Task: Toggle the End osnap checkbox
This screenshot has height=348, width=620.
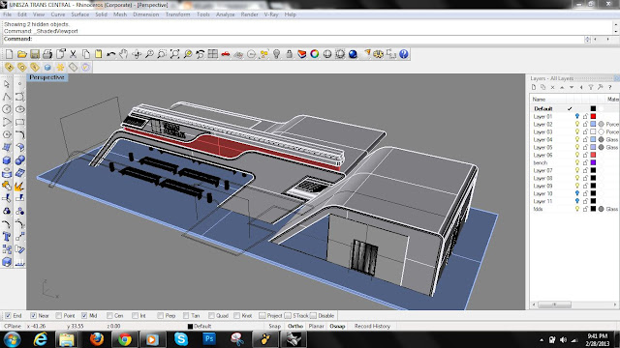Action: (8, 316)
